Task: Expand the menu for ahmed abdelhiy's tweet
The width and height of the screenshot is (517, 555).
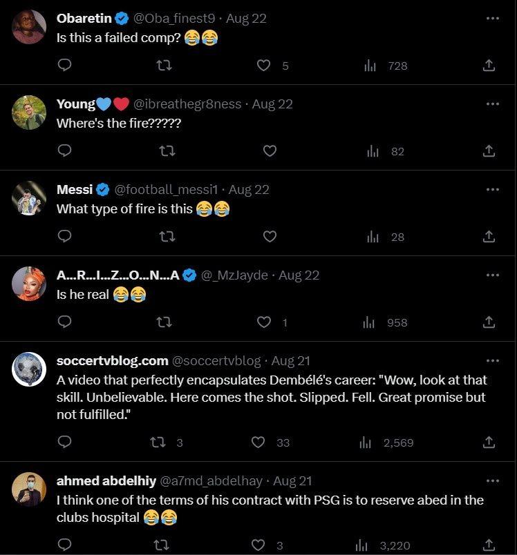Action: pos(492,480)
